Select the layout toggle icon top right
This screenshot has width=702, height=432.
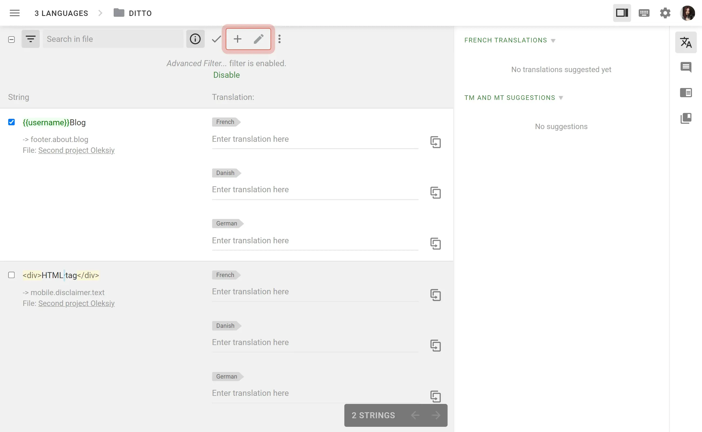(x=622, y=13)
